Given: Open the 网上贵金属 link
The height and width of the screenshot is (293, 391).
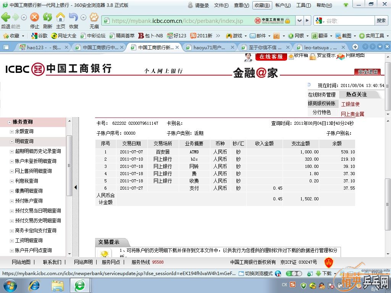Looking at the screenshot, I should tap(352, 114).
